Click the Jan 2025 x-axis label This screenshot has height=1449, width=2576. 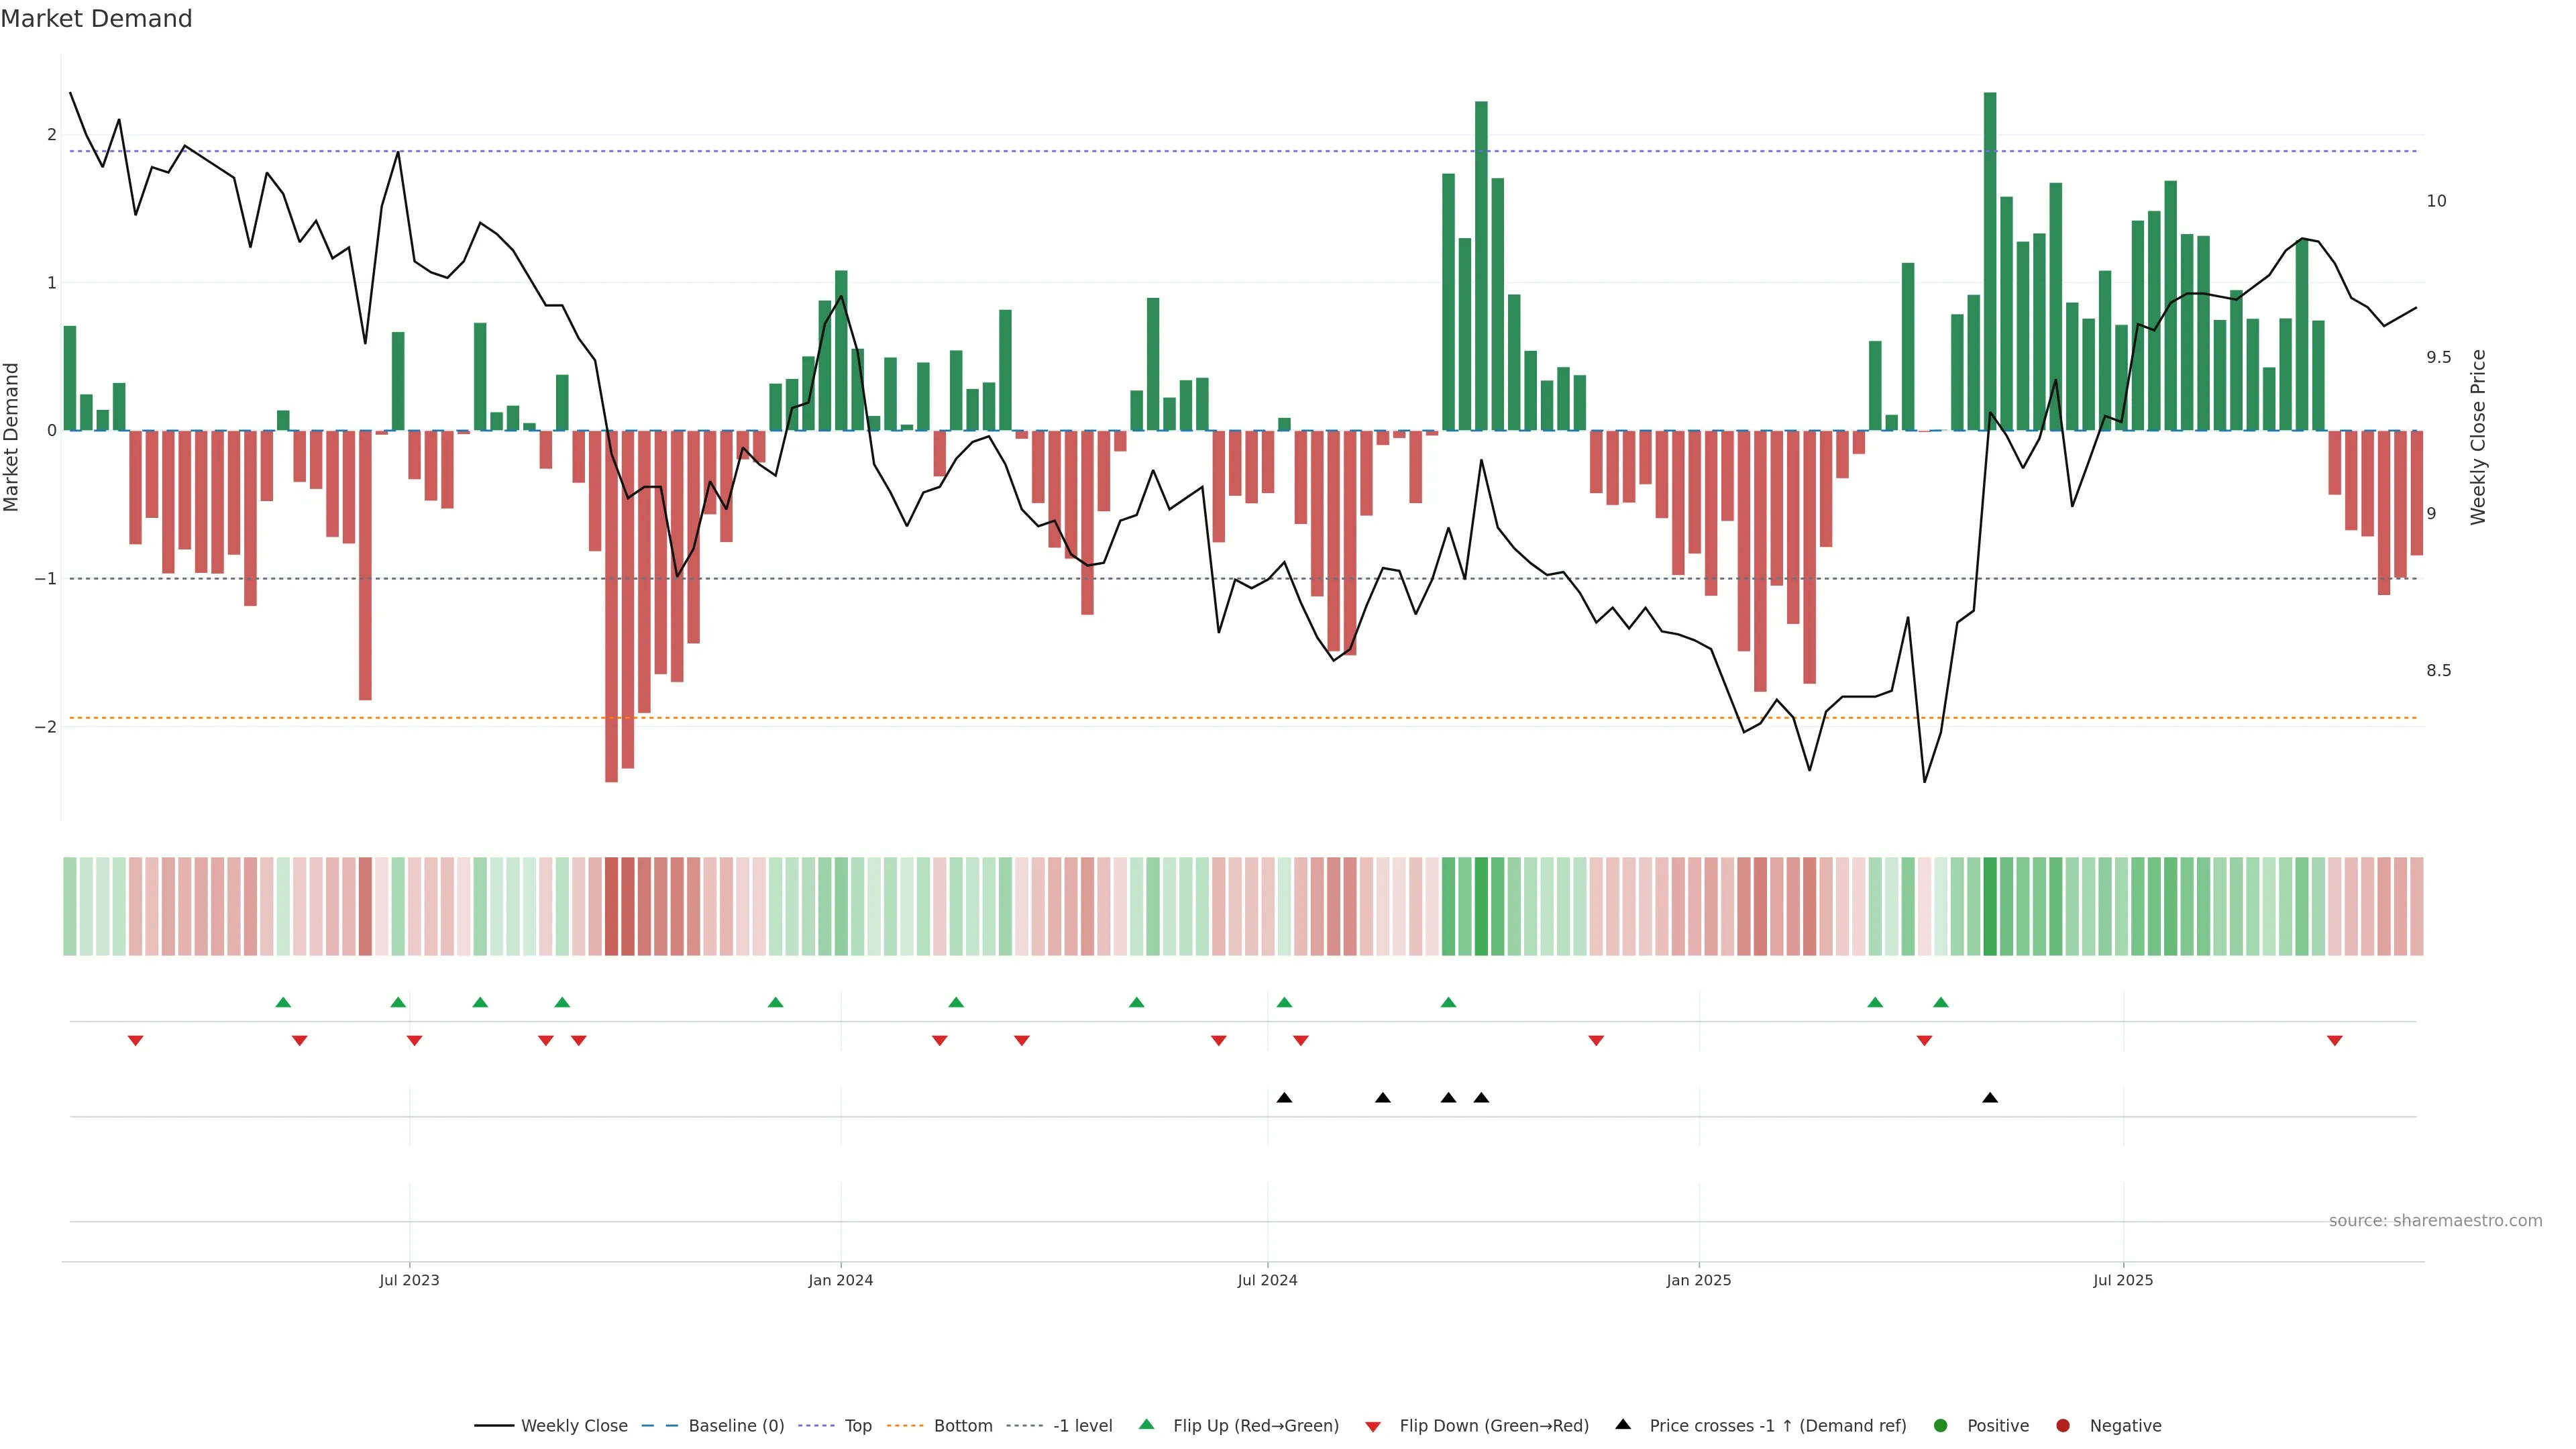click(1698, 1280)
